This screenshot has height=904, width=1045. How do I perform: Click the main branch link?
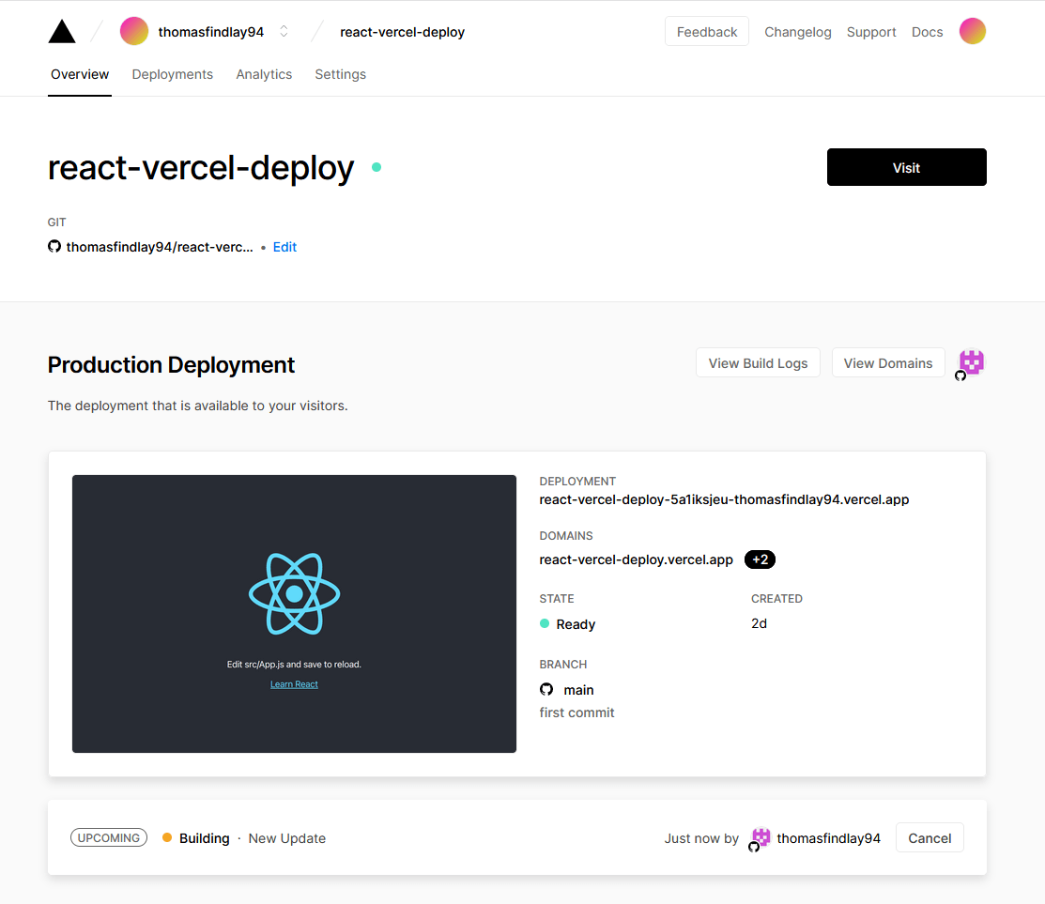[x=578, y=690]
